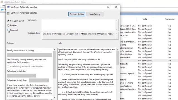Choose the Disabled radio option
This screenshot has width=178, height=100.
pyautogui.click(x=8, y=30)
